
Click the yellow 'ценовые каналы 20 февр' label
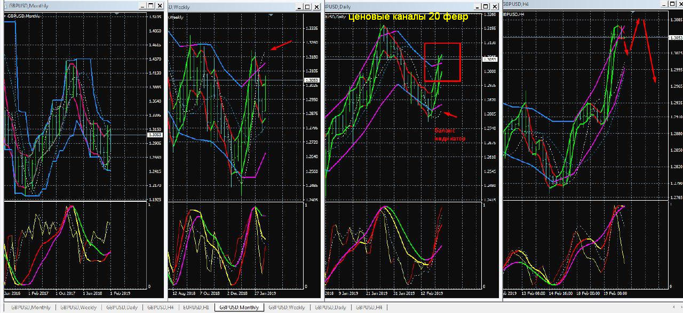[408, 17]
